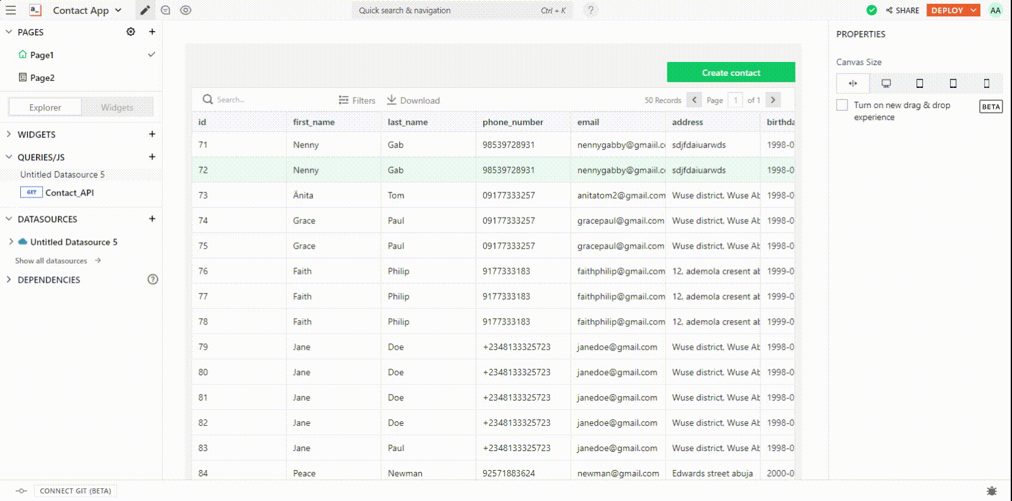This screenshot has height=501, width=1012.
Task: Add a new datasource with plus icon
Action: coord(152,219)
